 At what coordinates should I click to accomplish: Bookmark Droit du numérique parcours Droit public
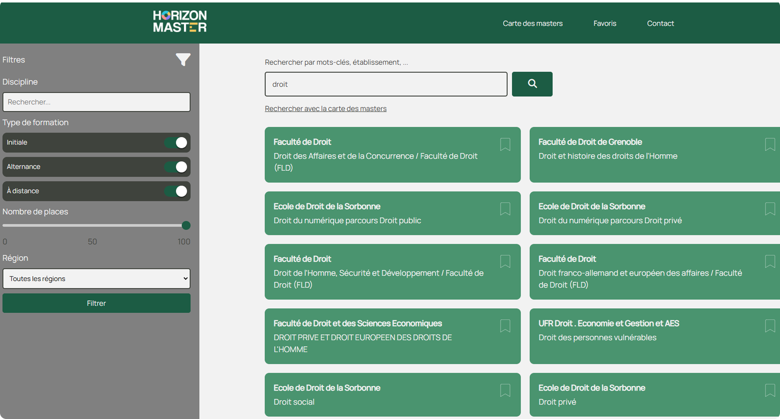[x=505, y=209]
